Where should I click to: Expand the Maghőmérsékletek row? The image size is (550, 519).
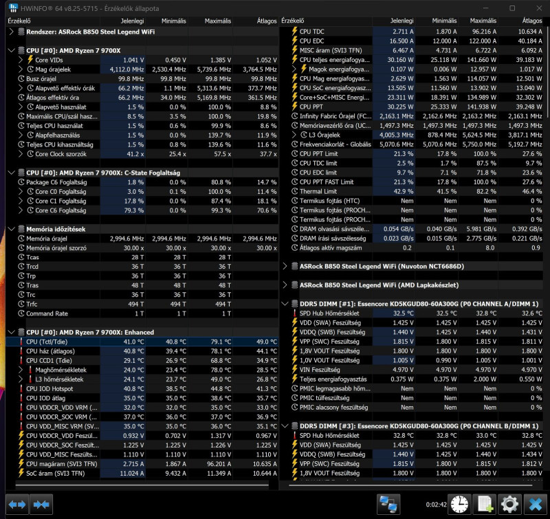tap(21, 370)
